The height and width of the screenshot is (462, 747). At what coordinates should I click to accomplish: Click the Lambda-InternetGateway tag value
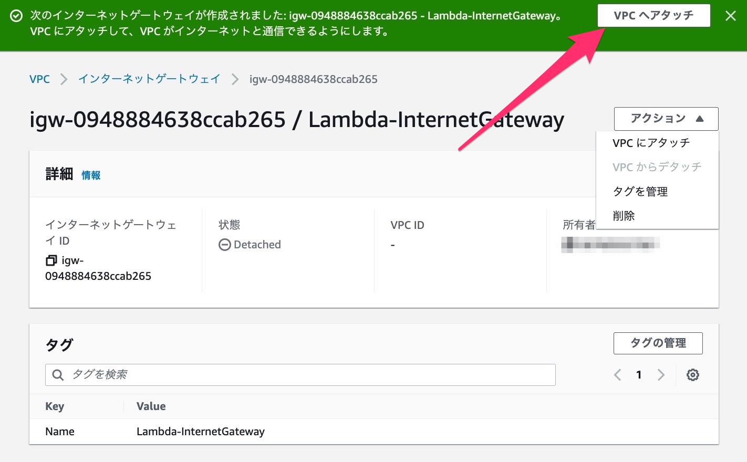tap(200, 431)
